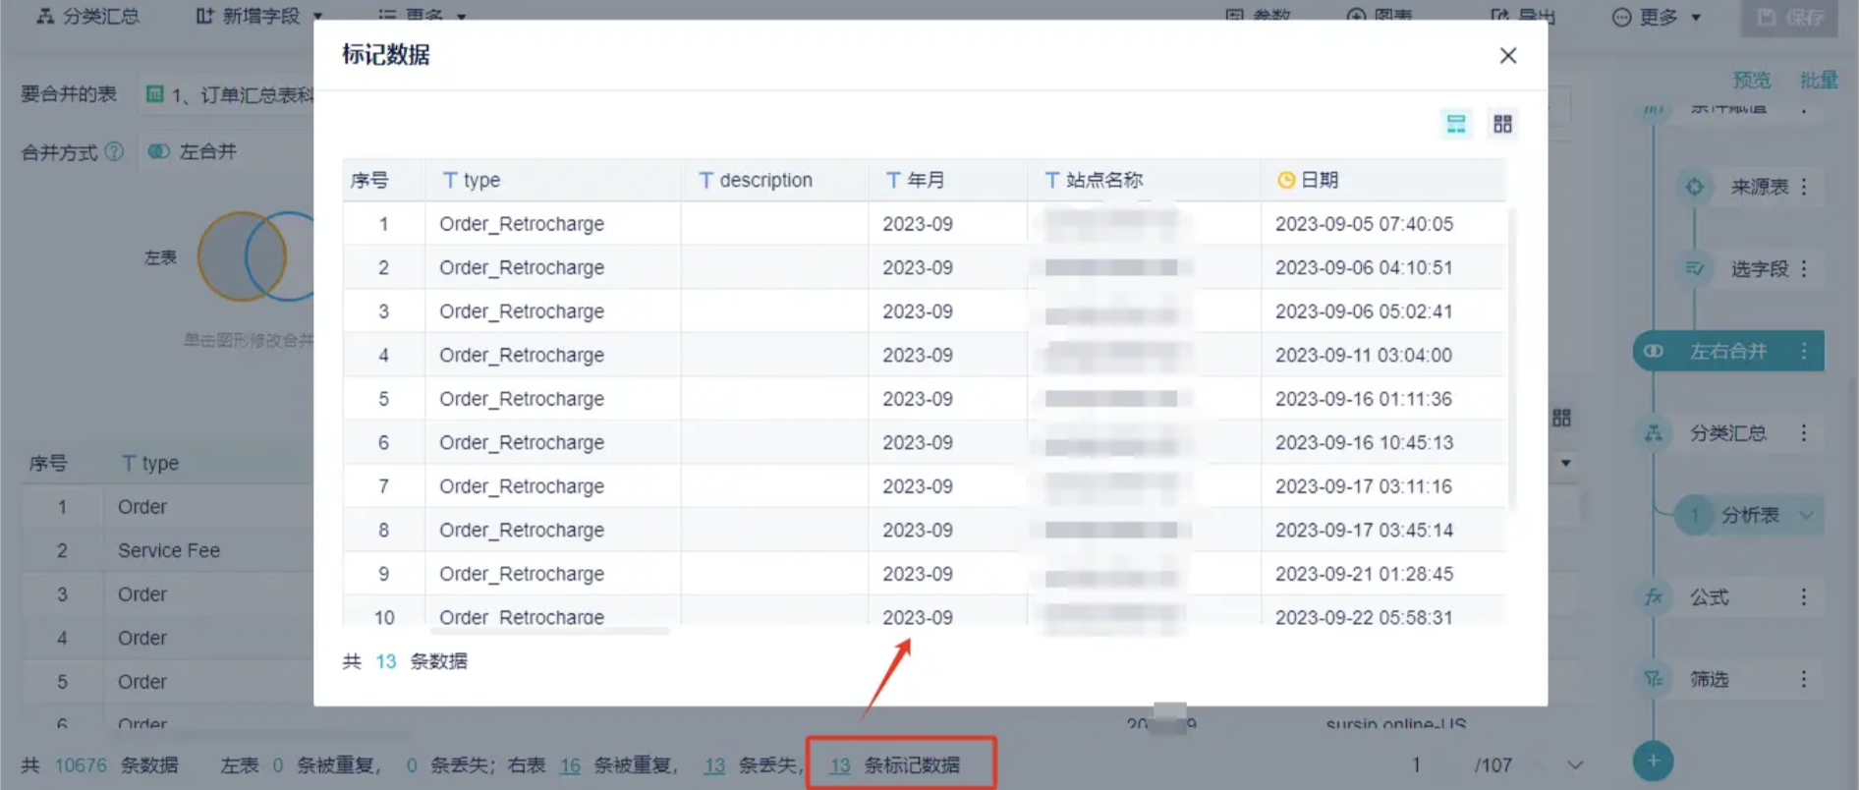Open the 左右合并 step options menu

click(x=1804, y=351)
